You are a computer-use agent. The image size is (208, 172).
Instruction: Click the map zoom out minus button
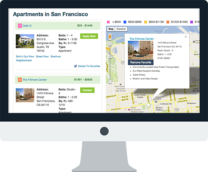click(110, 82)
